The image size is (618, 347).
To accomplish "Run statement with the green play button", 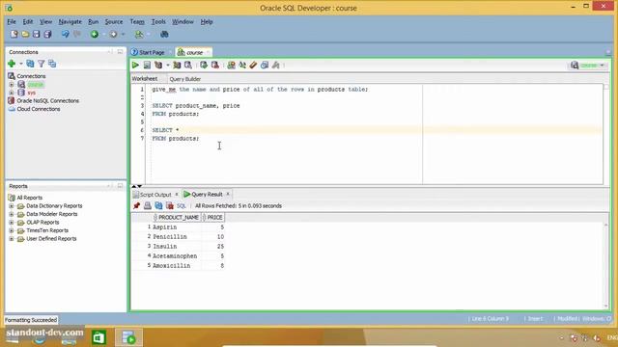I will 135,65.
